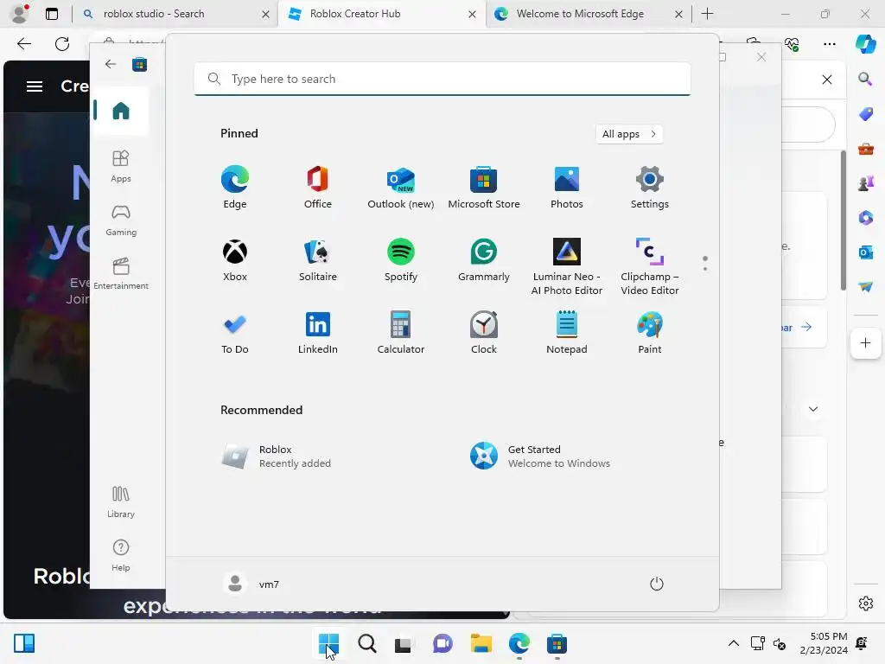Open Get Started Welcome to Windows
This screenshot has height=664, width=885.
[x=541, y=456]
